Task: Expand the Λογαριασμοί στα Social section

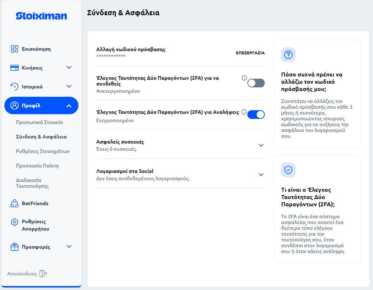Action: (x=261, y=175)
